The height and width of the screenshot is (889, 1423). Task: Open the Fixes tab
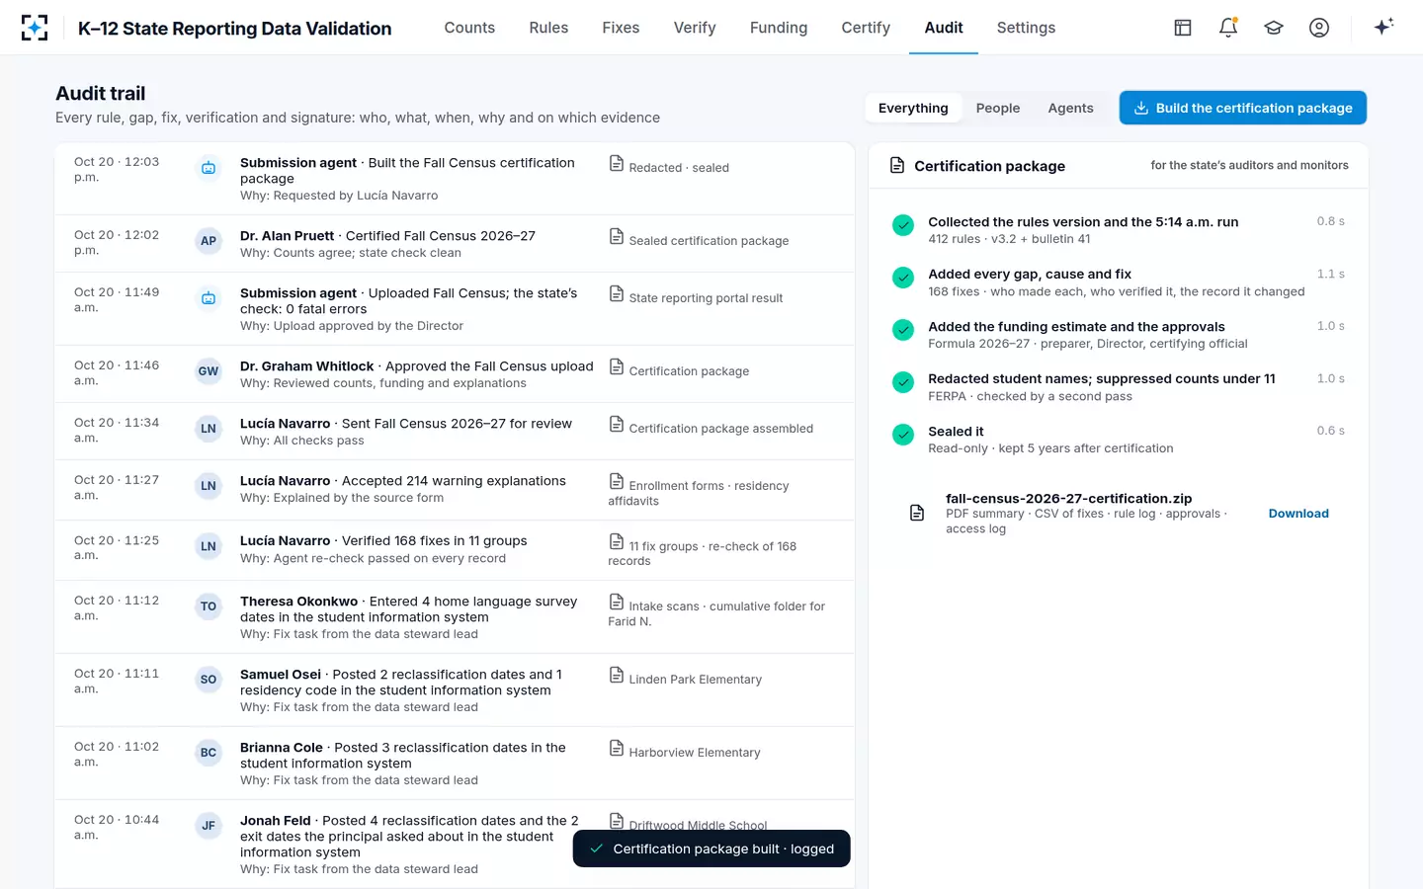click(x=621, y=28)
